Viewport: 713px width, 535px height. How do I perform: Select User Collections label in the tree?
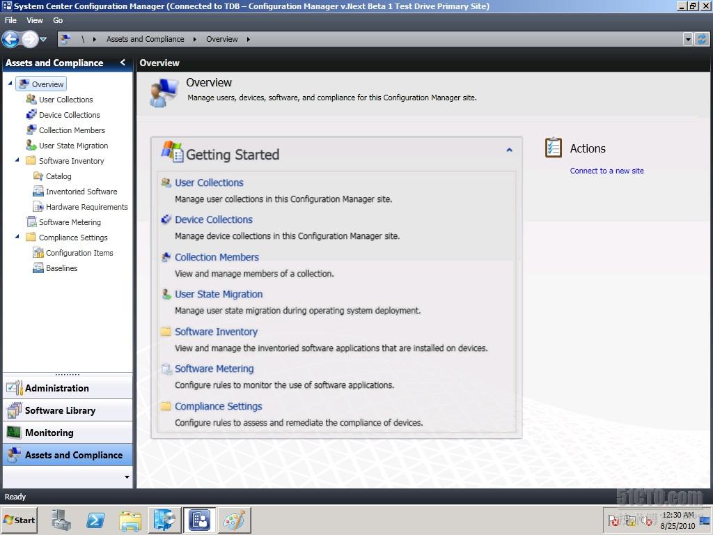66,99
